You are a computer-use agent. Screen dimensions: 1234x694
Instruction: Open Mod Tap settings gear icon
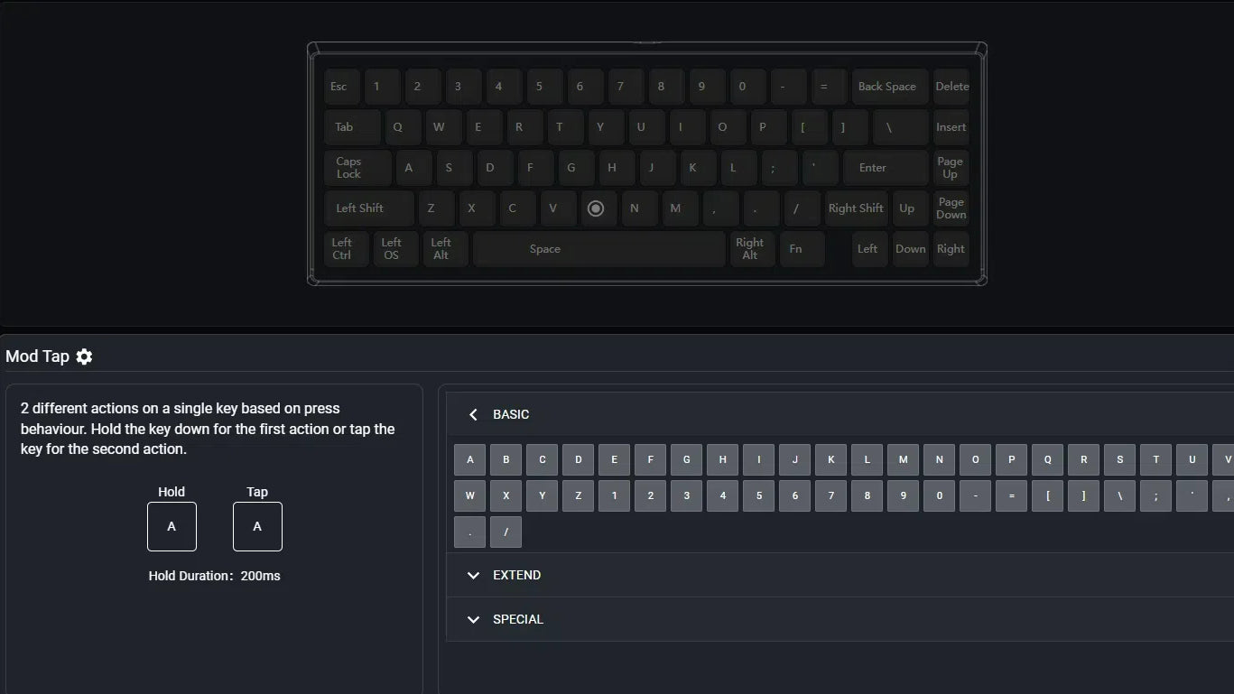(x=84, y=356)
